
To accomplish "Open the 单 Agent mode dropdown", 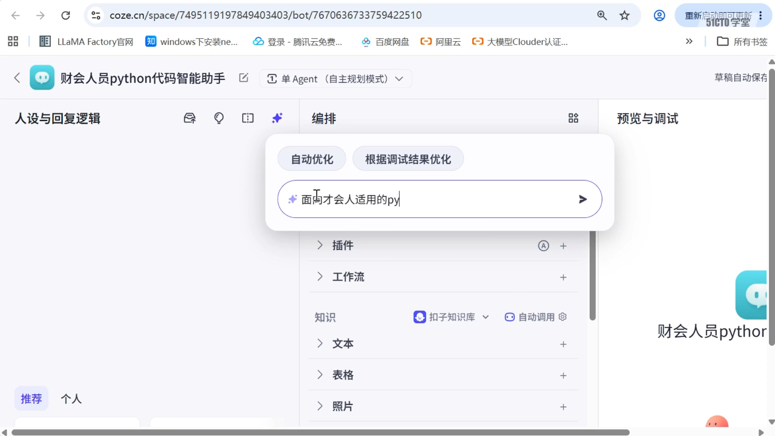I will tap(335, 79).
